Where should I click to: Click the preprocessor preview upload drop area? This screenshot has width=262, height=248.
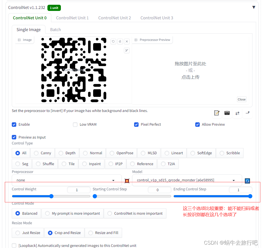point(190,70)
